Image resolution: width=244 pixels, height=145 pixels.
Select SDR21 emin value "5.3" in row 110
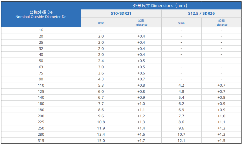point(101,85)
